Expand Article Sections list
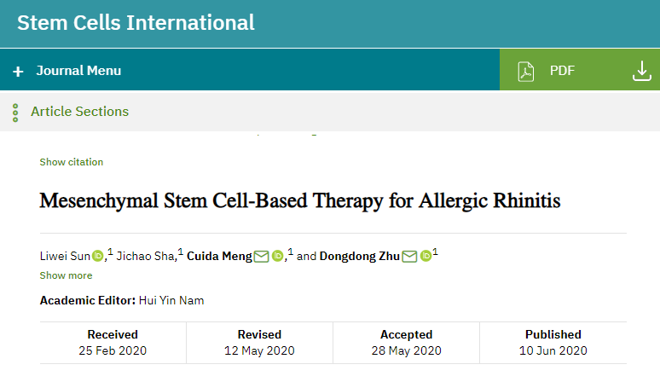The height and width of the screenshot is (382, 660). 79,112
